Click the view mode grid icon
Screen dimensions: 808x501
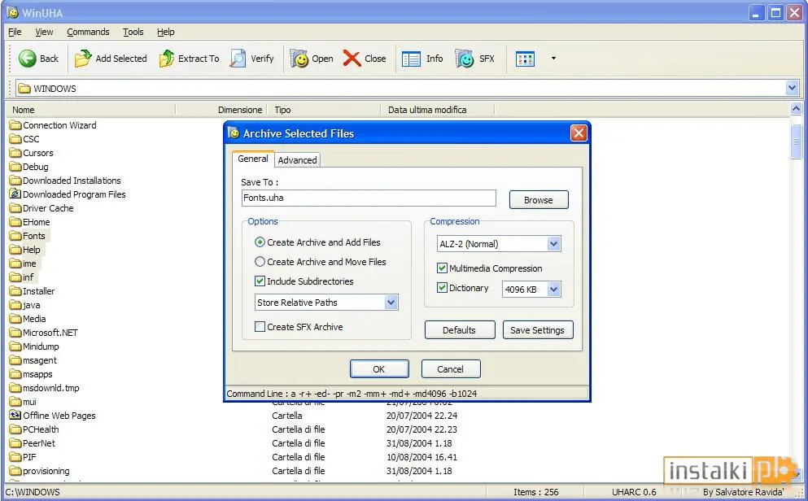click(x=525, y=59)
